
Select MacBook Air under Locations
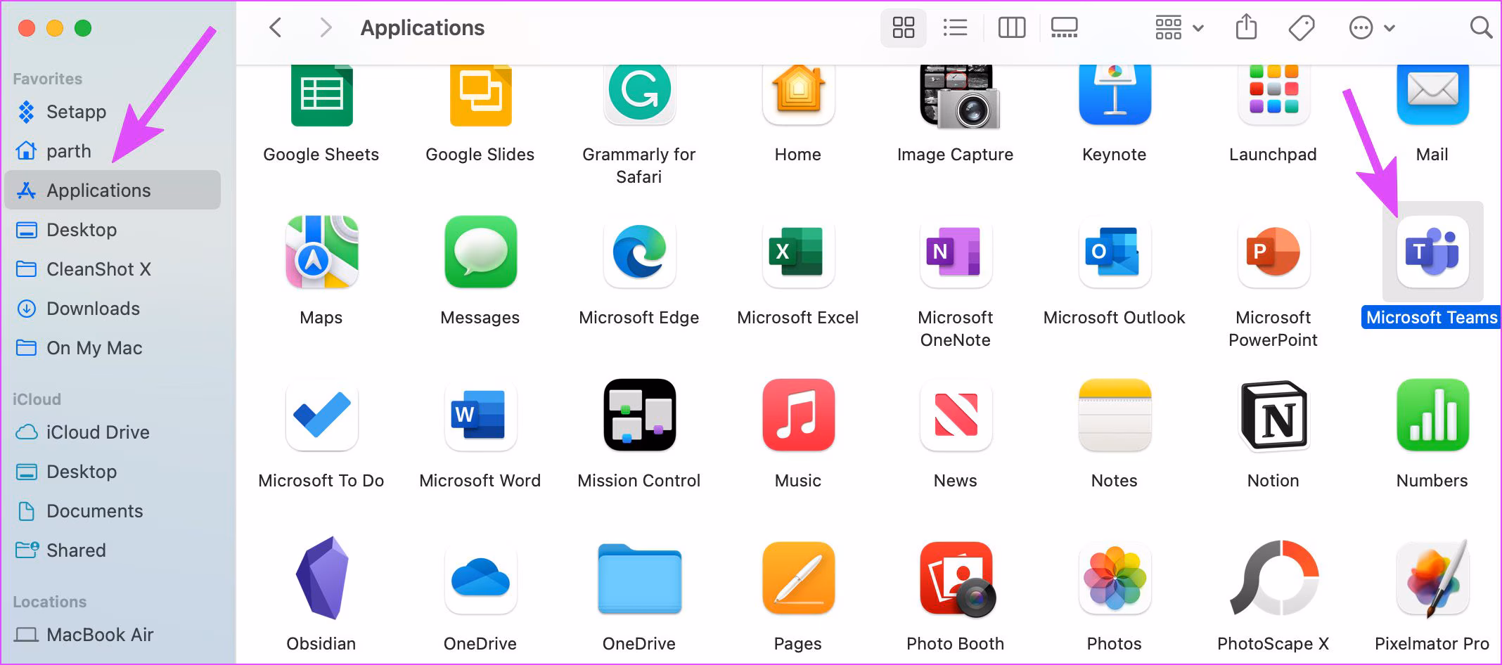[x=113, y=635]
